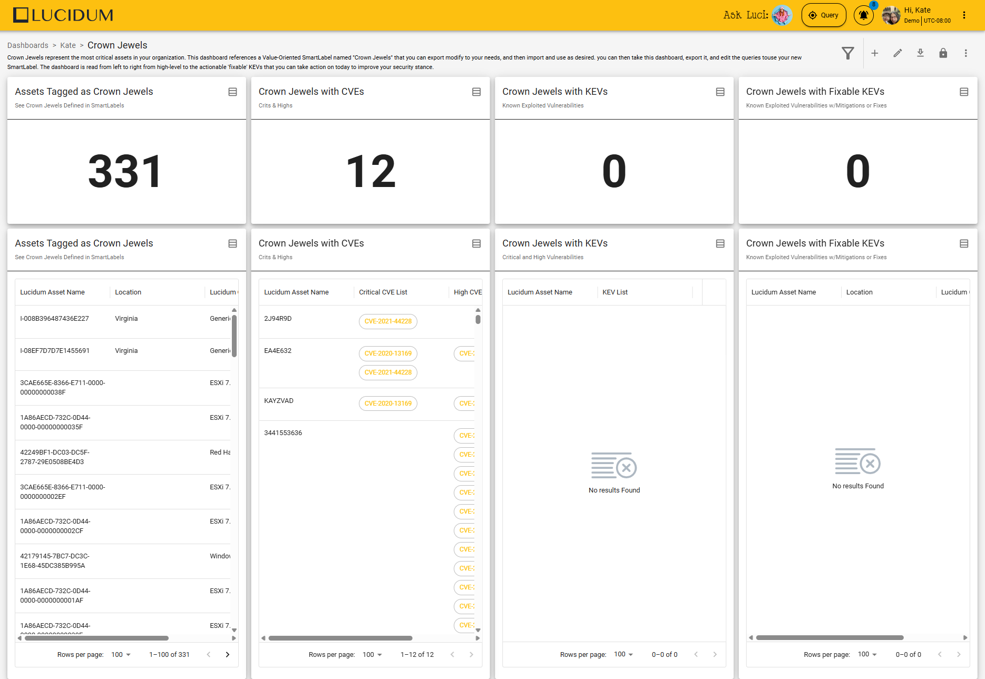The width and height of the screenshot is (985, 679).
Task: Add a new chart with plus icon
Action: [x=874, y=53]
